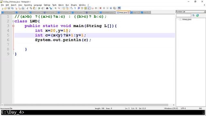Open the Plugins menu
This screenshot has width=206, height=116.
click(x=74, y=5)
